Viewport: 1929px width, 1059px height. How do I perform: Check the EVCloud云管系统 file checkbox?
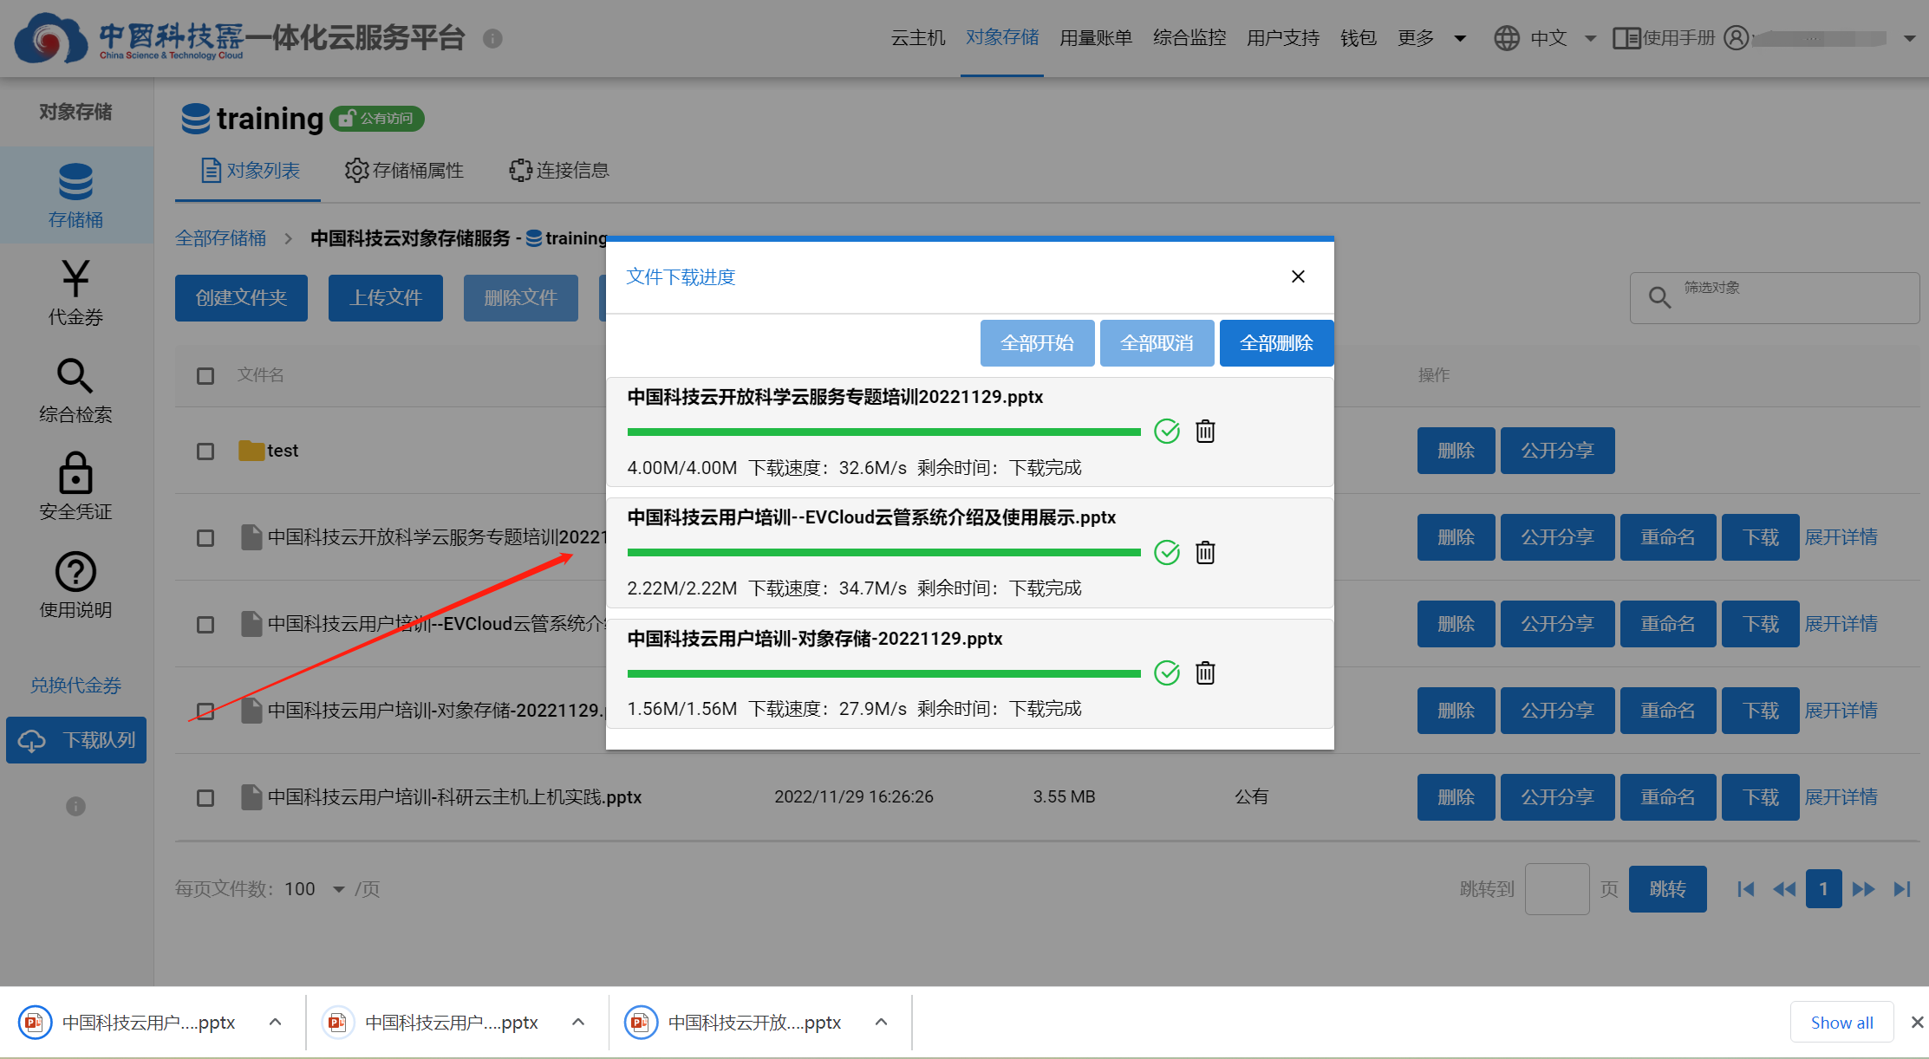(x=205, y=625)
